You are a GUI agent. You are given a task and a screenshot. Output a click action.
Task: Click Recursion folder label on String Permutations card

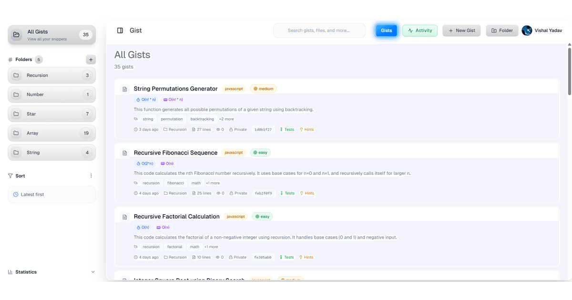click(x=175, y=130)
